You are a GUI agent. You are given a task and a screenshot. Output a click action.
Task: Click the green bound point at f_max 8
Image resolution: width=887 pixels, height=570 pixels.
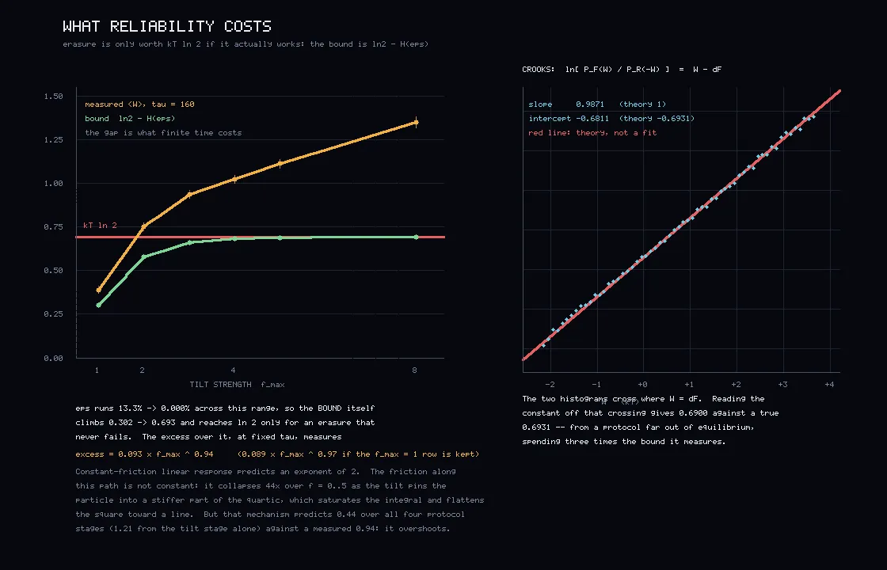(417, 237)
